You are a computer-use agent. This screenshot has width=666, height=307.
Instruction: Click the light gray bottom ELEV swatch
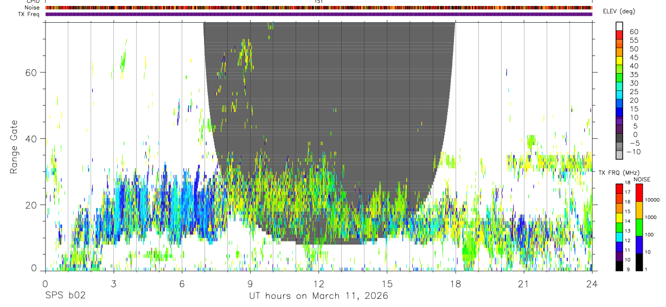point(619,155)
